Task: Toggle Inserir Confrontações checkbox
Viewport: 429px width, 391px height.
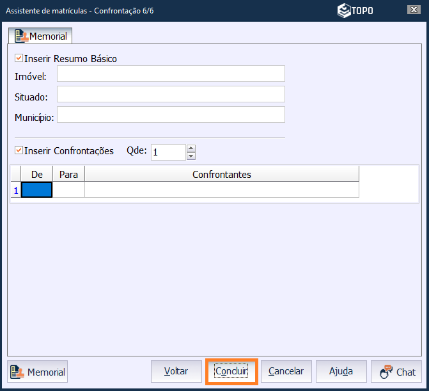Action: click(19, 151)
